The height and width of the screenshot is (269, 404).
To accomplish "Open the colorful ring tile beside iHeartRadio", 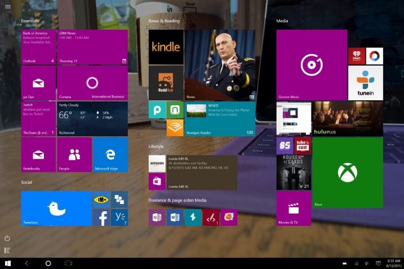I will point(374,56).
